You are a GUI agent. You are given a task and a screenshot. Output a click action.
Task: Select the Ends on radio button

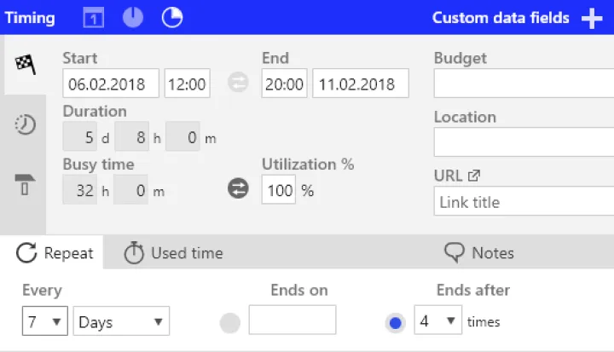click(x=230, y=323)
